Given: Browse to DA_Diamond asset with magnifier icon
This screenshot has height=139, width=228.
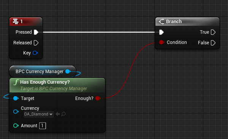Looking at the screenshot, I should click(63, 114).
